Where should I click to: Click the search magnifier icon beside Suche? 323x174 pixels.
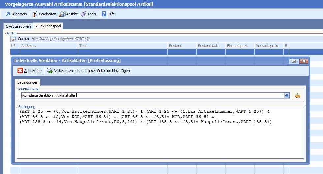(14, 39)
